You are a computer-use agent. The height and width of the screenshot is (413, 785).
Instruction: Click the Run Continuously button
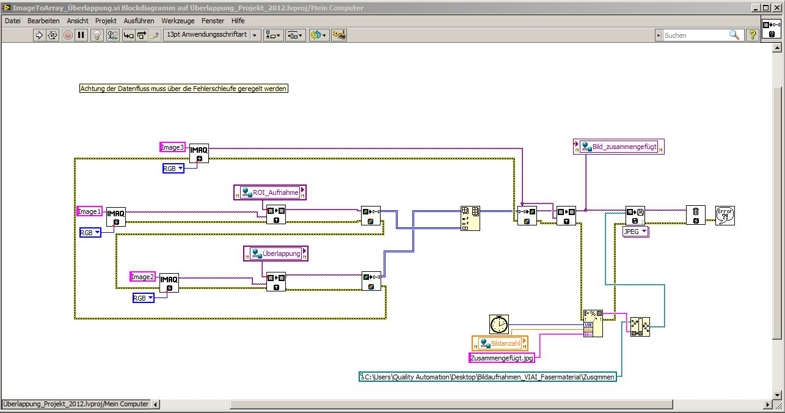53,35
